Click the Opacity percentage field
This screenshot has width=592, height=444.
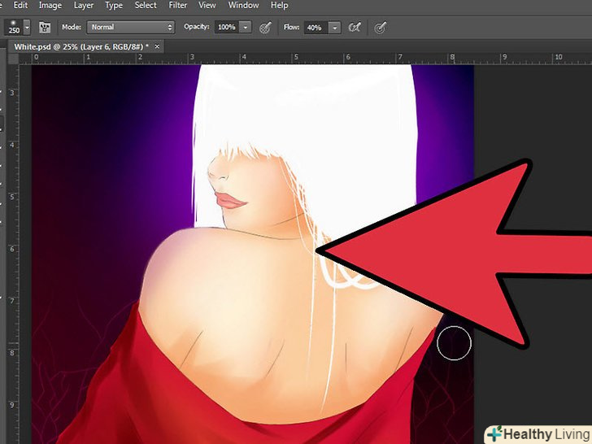225,28
